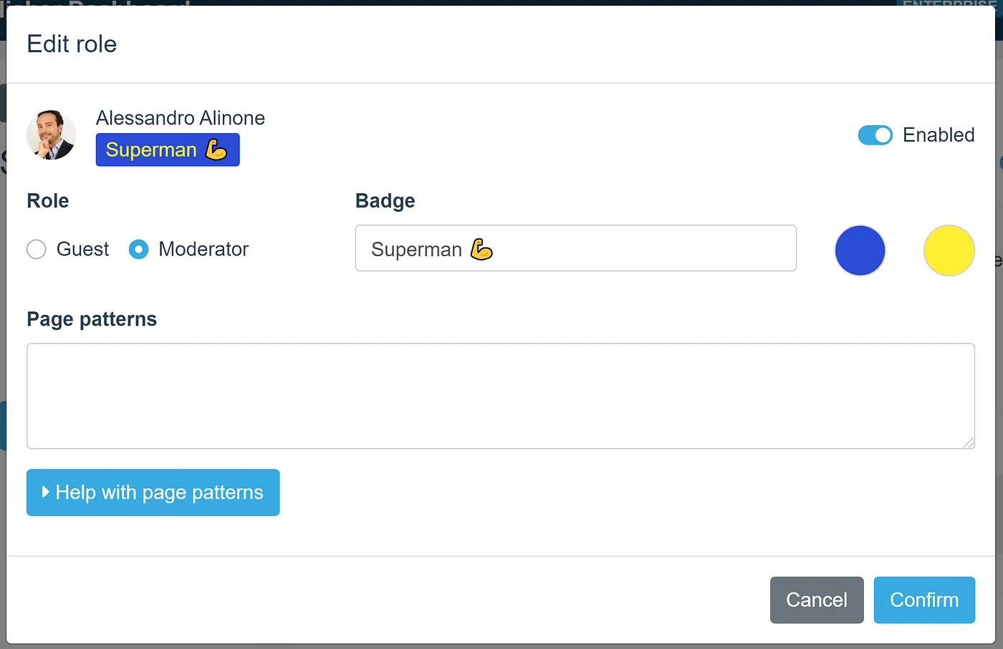Click into the Badge text field
Image resolution: width=1003 pixels, height=649 pixels.
630,248
